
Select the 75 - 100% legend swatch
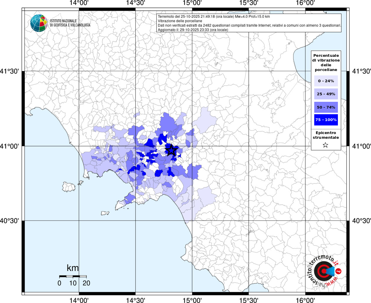(326, 120)
